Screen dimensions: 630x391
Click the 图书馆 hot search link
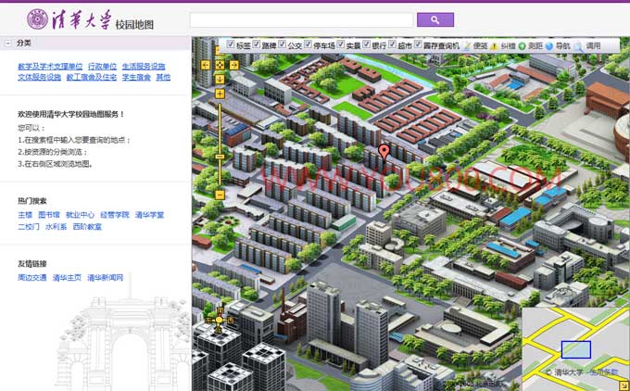point(49,215)
